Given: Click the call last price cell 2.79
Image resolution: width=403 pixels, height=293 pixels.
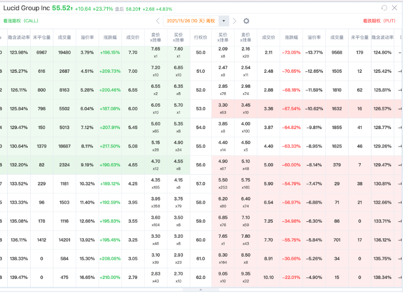Looking at the screenshot, I should (133, 277).
